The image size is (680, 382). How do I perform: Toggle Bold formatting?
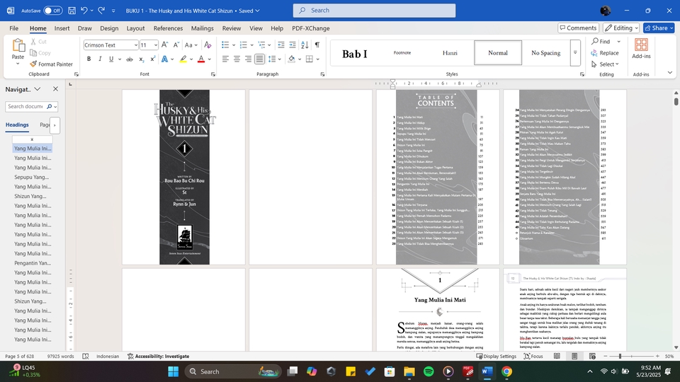click(x=89, y=59)
